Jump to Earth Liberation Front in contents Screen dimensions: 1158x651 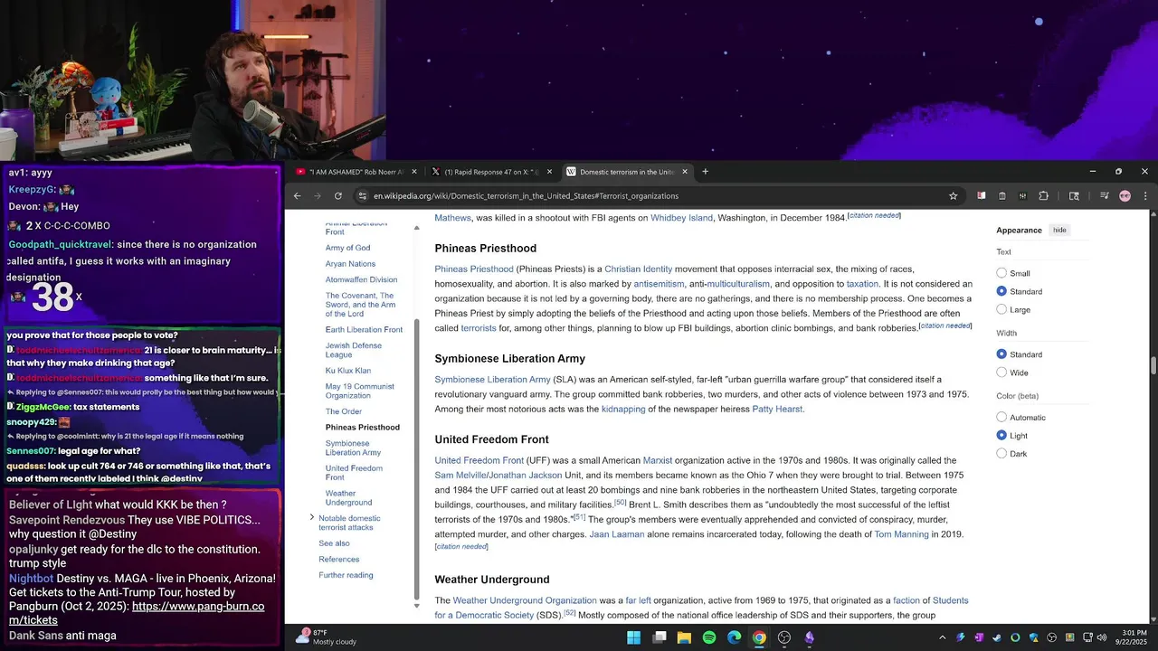pyautogui.click(x=364, y=330)
